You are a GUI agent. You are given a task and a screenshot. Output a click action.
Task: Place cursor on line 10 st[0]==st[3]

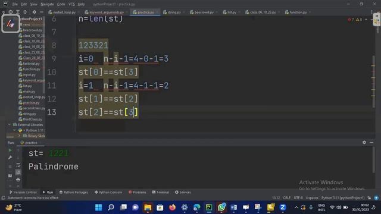click(108, 72)
